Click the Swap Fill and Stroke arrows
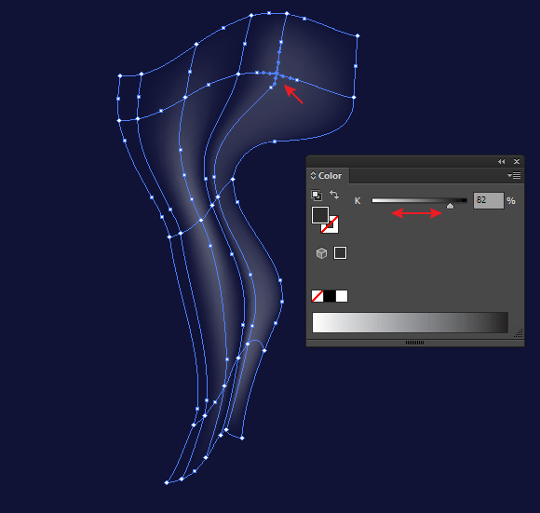 [x=334, y=195]
